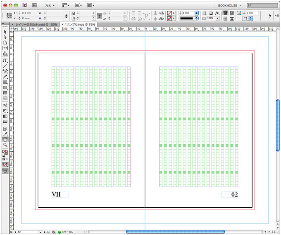The height and width of the screenshot is (235, 281).
Task: Toggle view mode at toolbox bottom
Action: pyautogui.click(x=5, y=171)
